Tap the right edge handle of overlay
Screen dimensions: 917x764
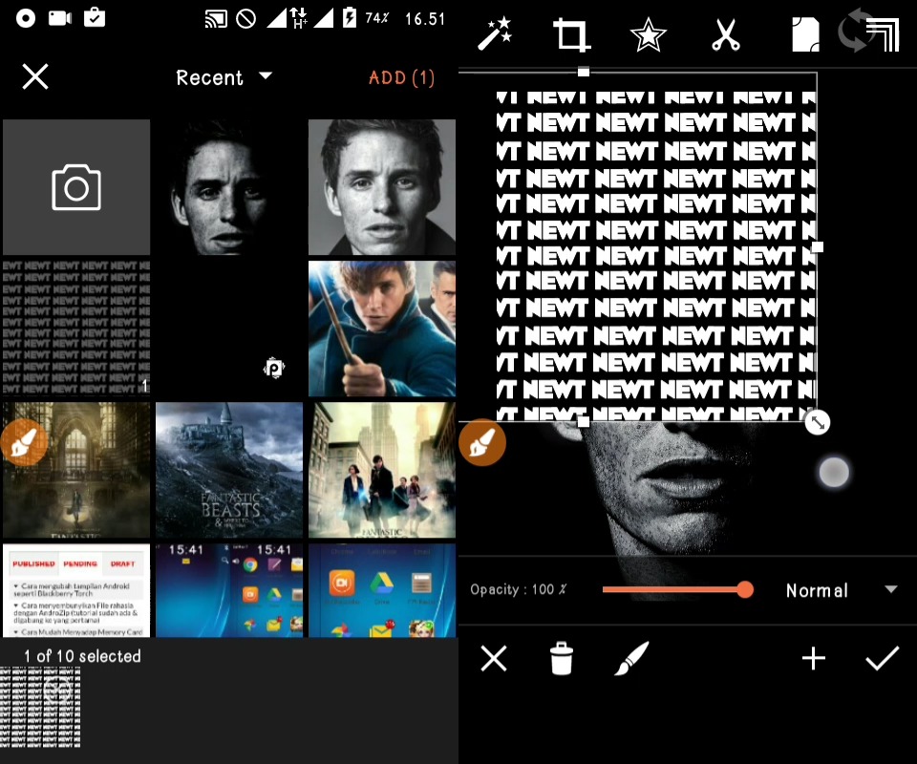pos(818,247)
